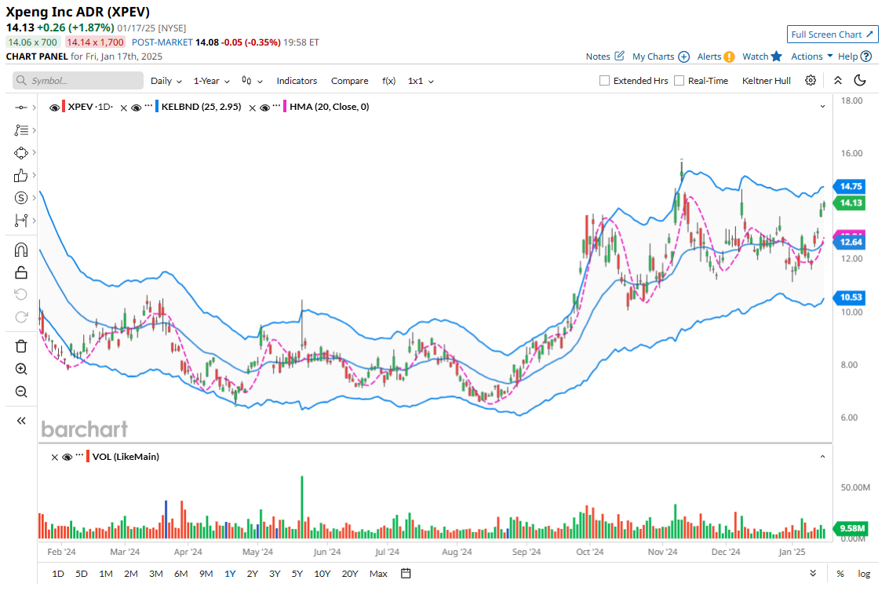889x602 pixels.
Task: Click the Full Screen Chart button
Action: pos(832,35)
